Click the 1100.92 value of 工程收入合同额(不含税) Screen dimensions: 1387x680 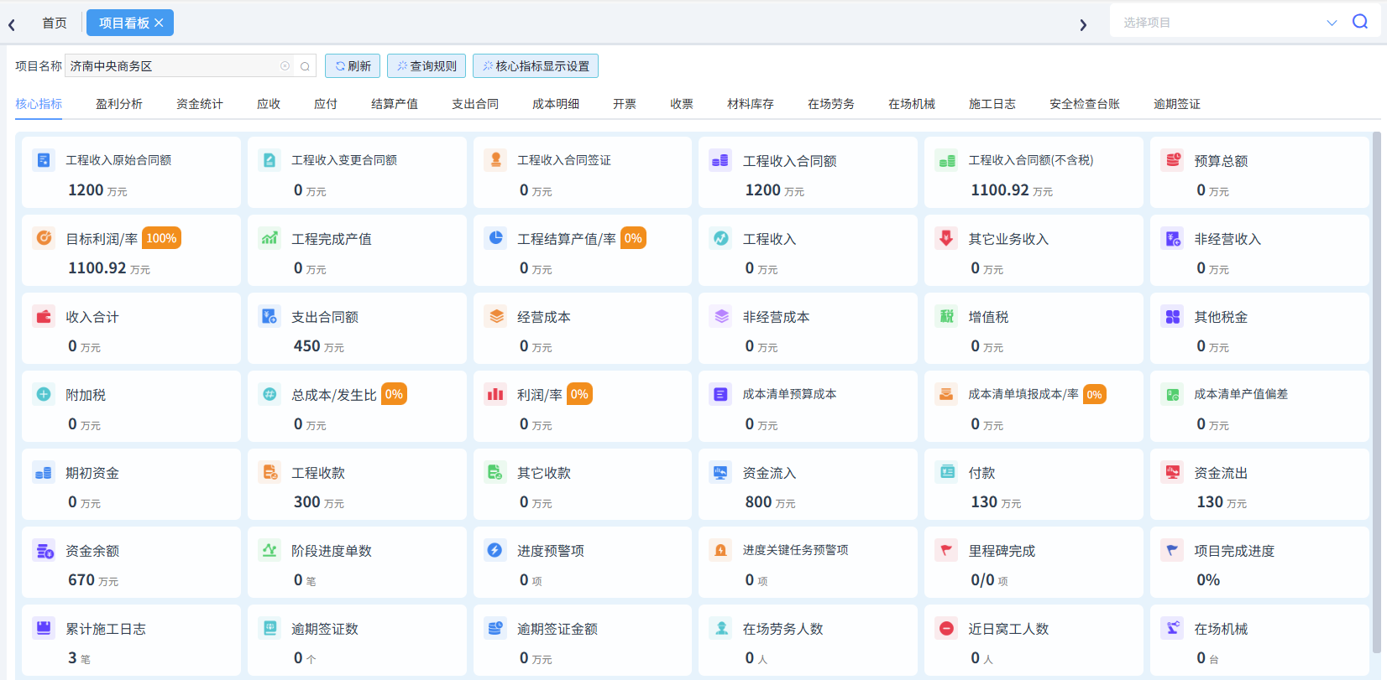pos(1000,190)
